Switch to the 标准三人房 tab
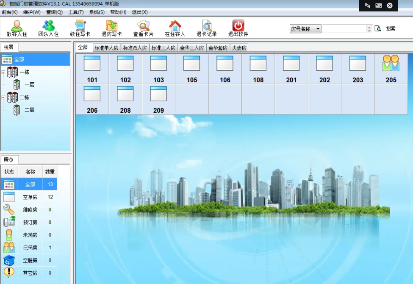The image size is (413, 284). [x=164, y=48]
